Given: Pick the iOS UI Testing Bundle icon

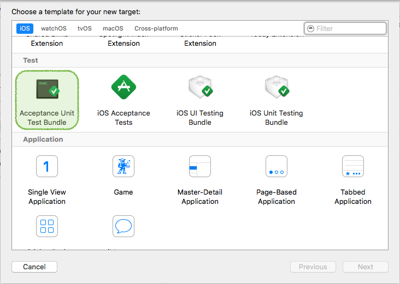Looking at the screenshot, I should pyautogui.click(x=201, y=87).
